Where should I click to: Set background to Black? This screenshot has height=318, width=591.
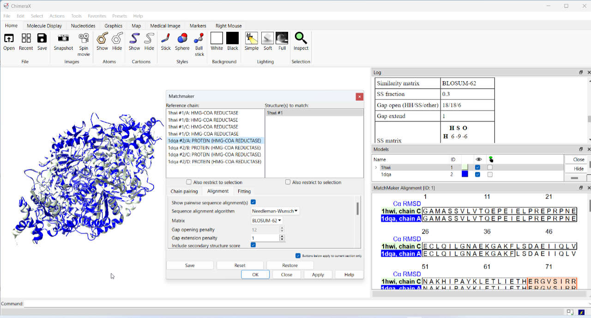coord(233,39)
